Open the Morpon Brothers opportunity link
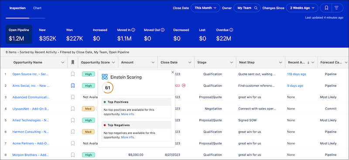The height and width of the screenshot is (160, 349). click(x=31, y=155)
